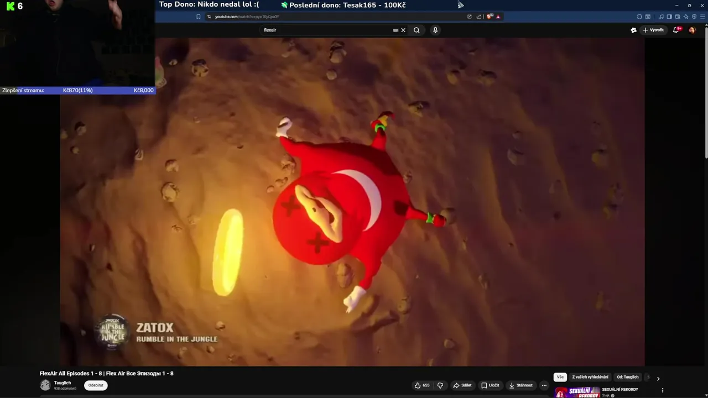The image size is (708, 398).
Task: Click the Top Dono: Nikdo nedal lol text
Action: 209,5
